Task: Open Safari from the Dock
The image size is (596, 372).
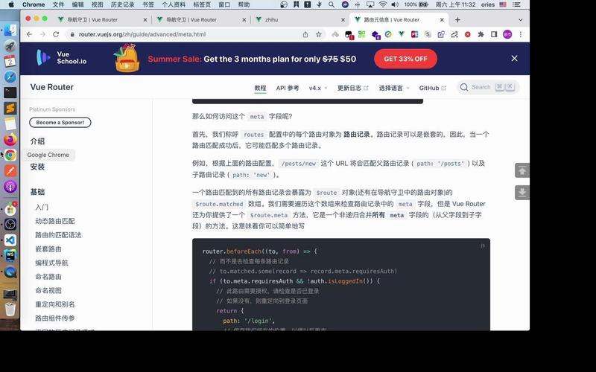Action: (x=10, y=77)
